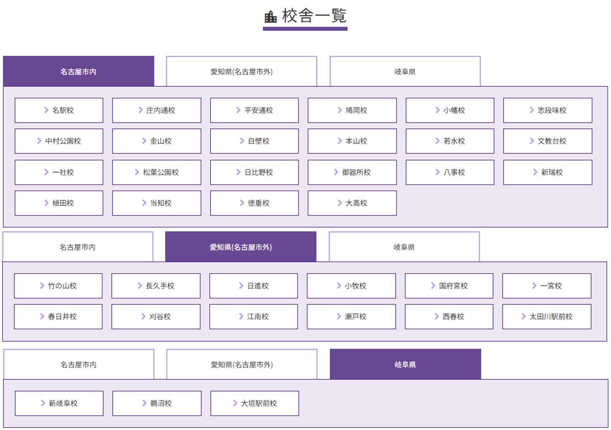611x430 pixels.
Task: Click the building icon beside 校舎一覧 heading
Action: pos(270,16)
